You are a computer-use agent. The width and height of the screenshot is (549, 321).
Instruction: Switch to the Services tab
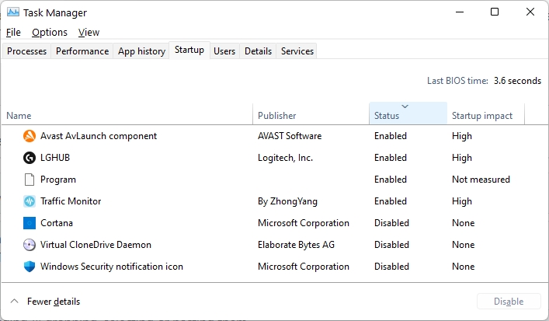pos(297,51)
